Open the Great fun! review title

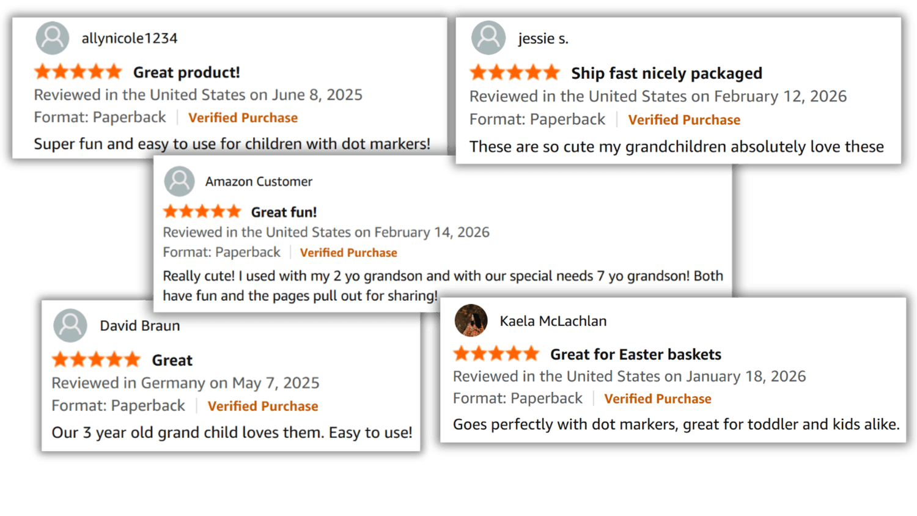point(284,212)
